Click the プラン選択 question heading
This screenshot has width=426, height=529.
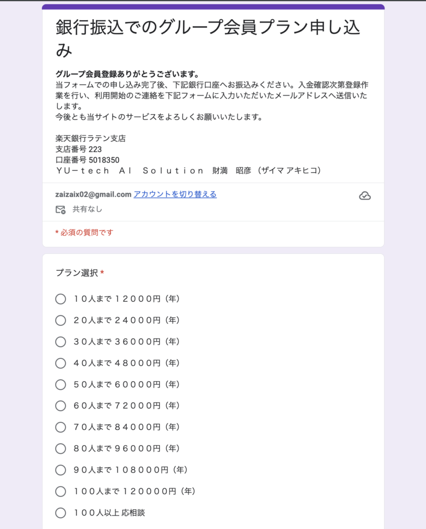click(77, 273)
